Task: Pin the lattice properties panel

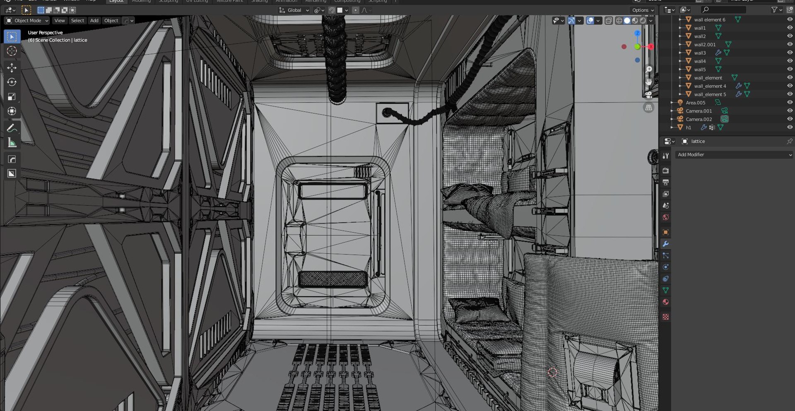Action: pyautogui.click(x=789, y=141)
